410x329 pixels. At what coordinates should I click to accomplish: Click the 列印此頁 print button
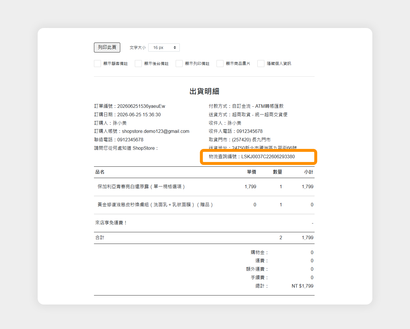[107, 47]
